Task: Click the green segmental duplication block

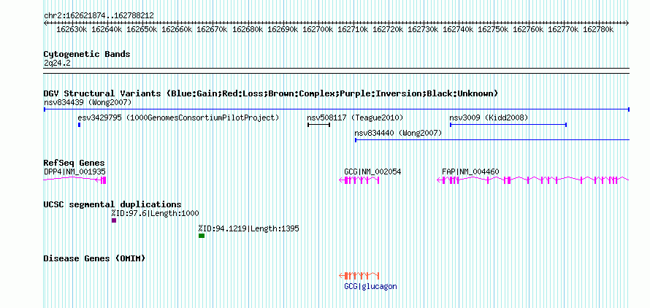Action: pyautogui.click(x=202, y=236)
